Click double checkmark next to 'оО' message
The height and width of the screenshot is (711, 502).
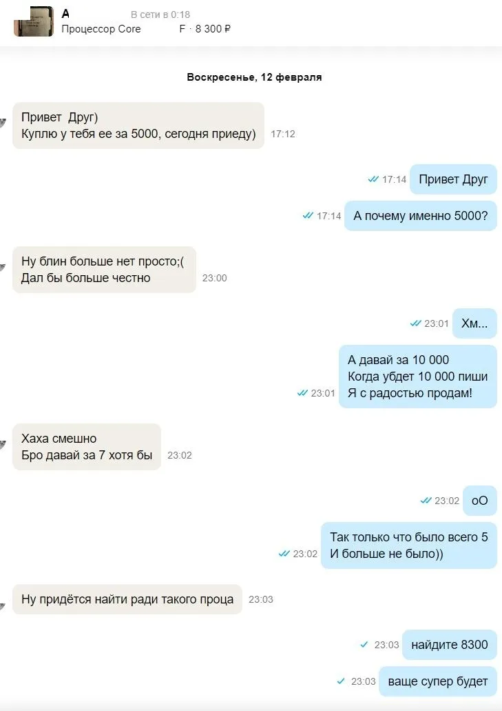point(426,501)
